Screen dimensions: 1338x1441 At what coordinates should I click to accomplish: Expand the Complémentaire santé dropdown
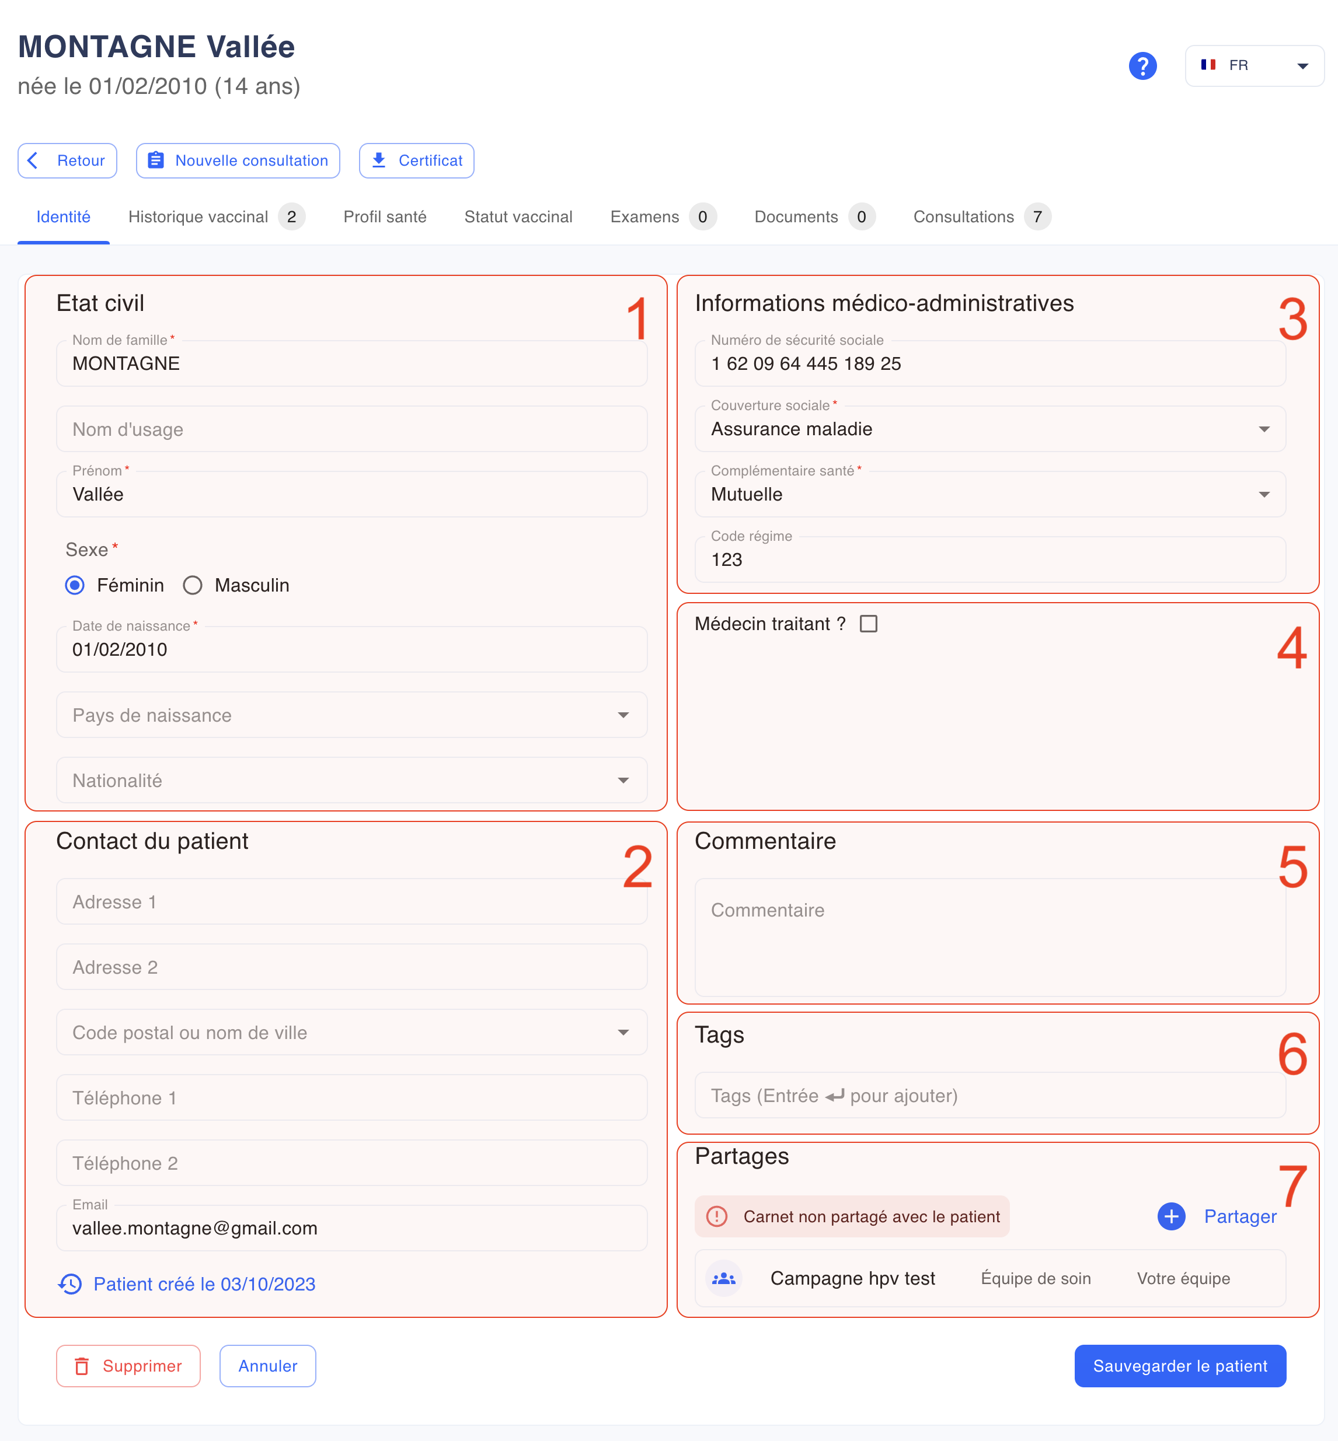pyautogui.click(x=989, y=494)
